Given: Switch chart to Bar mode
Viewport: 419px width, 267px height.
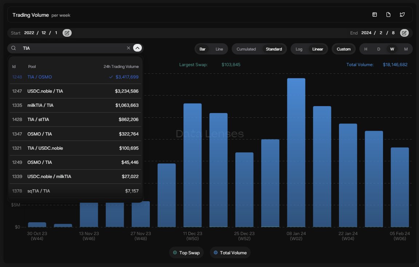Looking at the screenshot, I should click(x=203, y=49).
